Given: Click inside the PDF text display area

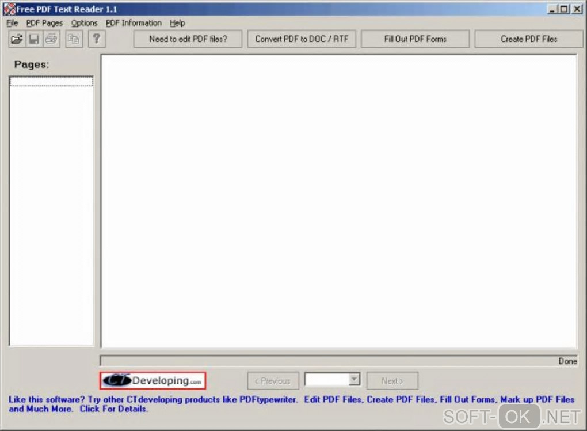Looking at the screenshot, I should pos(339,201).
